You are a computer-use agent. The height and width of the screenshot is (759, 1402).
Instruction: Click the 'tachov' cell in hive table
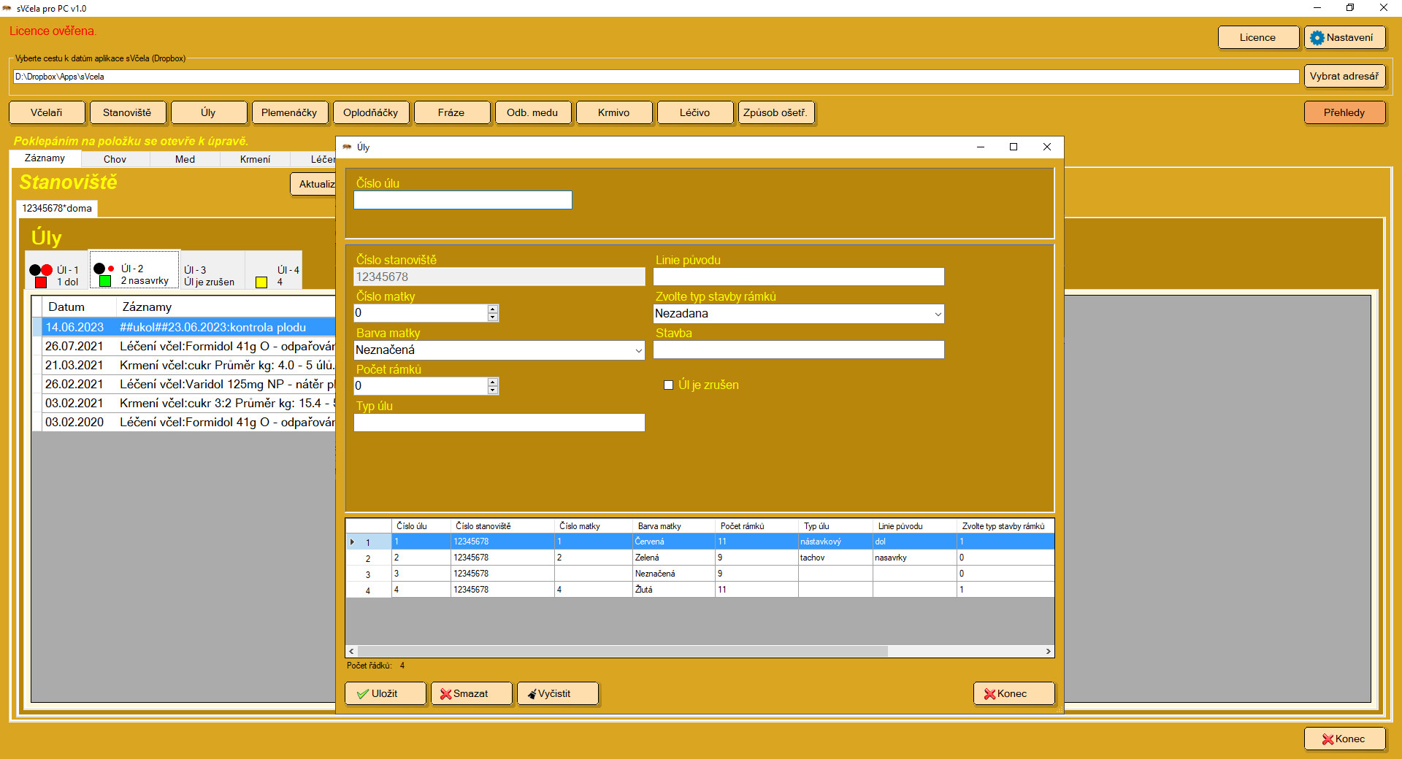835,558
